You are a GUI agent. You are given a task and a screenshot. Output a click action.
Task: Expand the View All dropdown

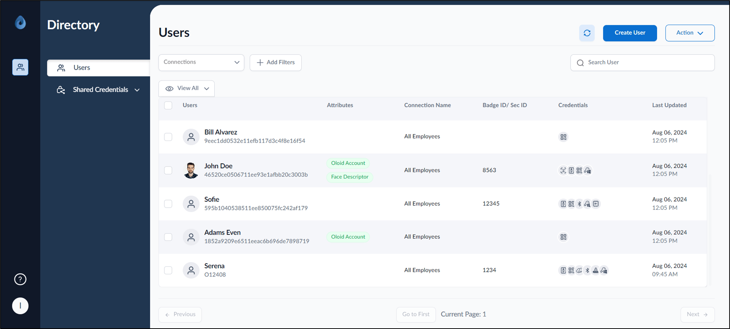187,89
